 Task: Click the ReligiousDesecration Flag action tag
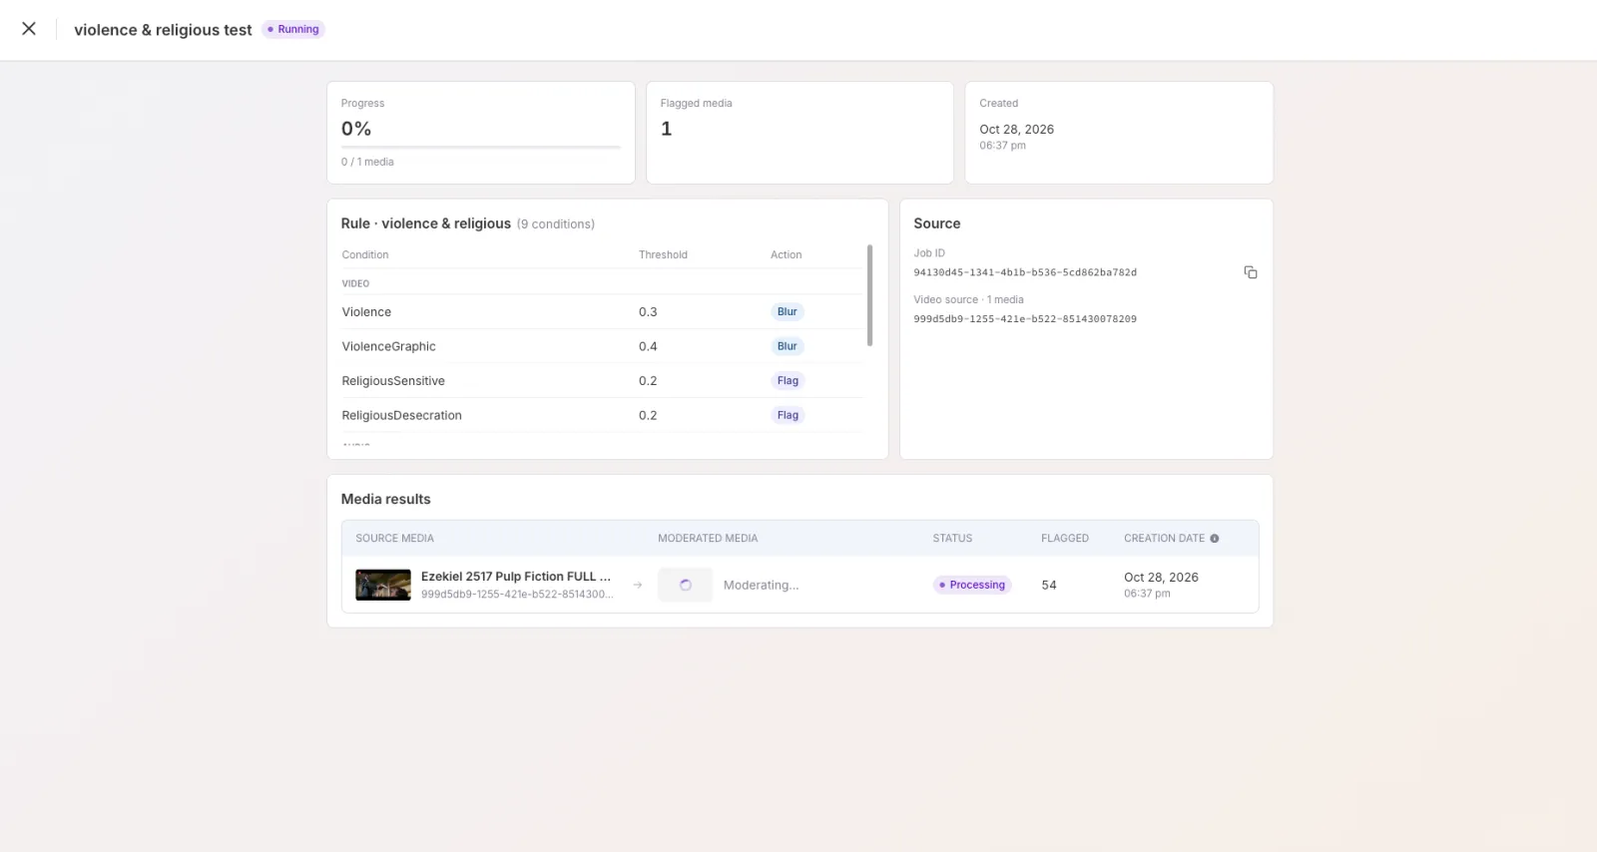click(788, 415)
